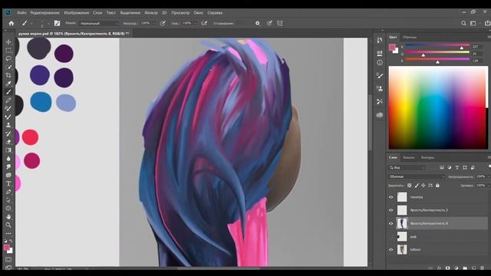
Task: Click the red slider in Color panel
Action: (x=437, y=45)
